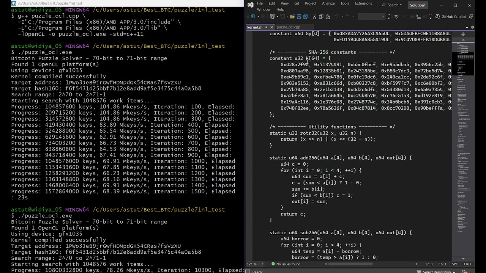Switch to the puzzle_ocl.cpp tab
The height and width of the screenshot is (273, 486).
[x=289, y=27]
